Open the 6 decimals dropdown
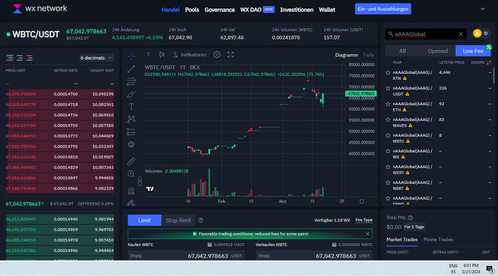The height and width of the screenshot is (276, 498). pyautogui.click(x=96, y=58)
